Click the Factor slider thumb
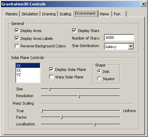 (61, 117)
